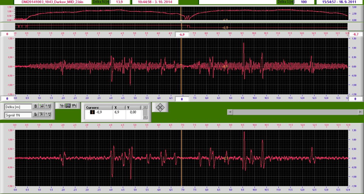Click the -0,7 value box at right
The image size is (364, 194).
click(x=355, y=34)
